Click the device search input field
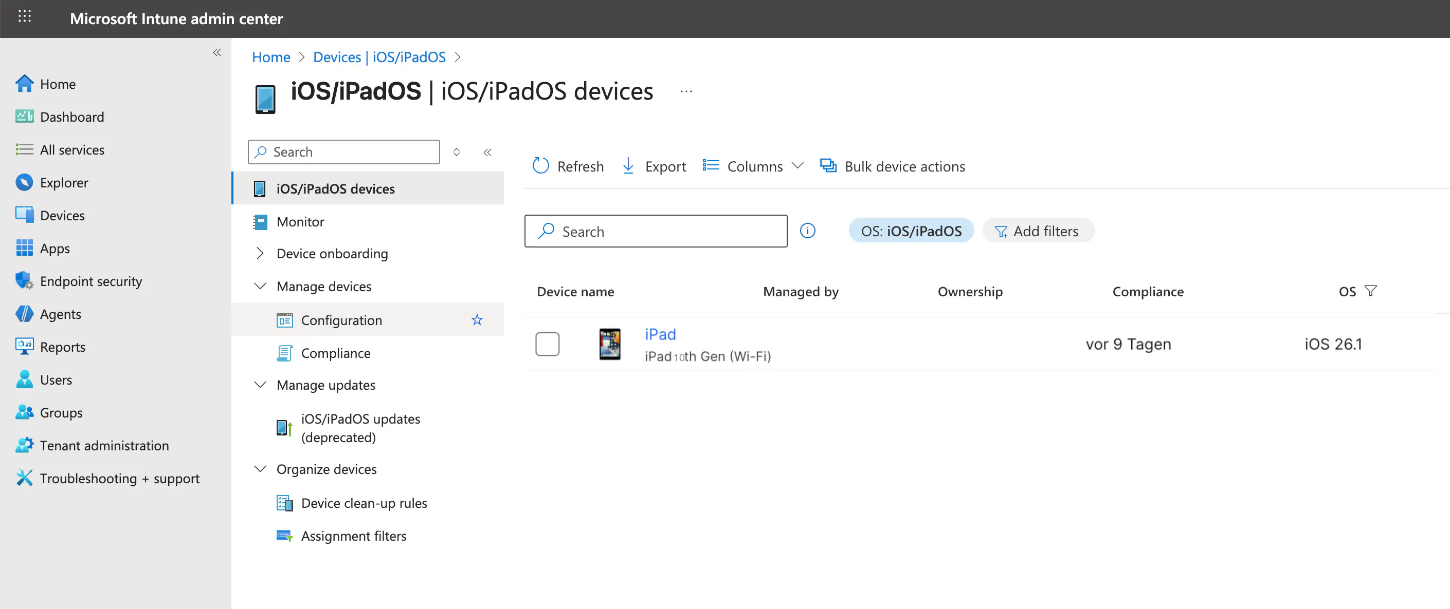 point(655,231)
